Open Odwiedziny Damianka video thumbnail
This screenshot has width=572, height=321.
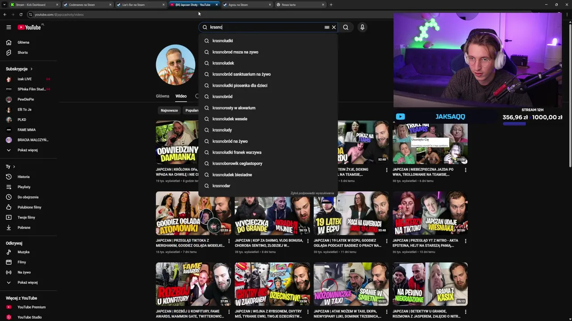click(x=177, y=142)
